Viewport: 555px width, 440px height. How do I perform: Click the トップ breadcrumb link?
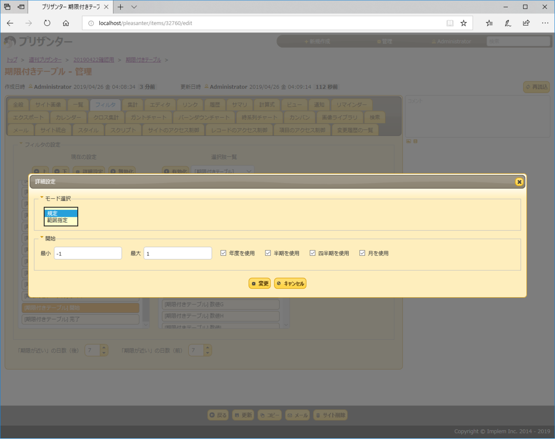click(12, 60)
